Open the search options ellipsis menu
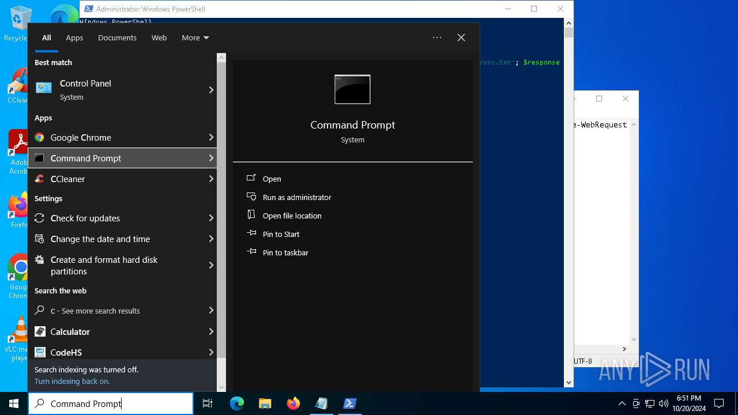 437,37
